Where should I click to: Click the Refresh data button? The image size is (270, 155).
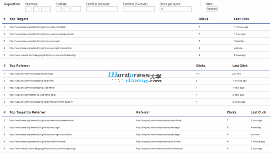[x=211, y=9]
